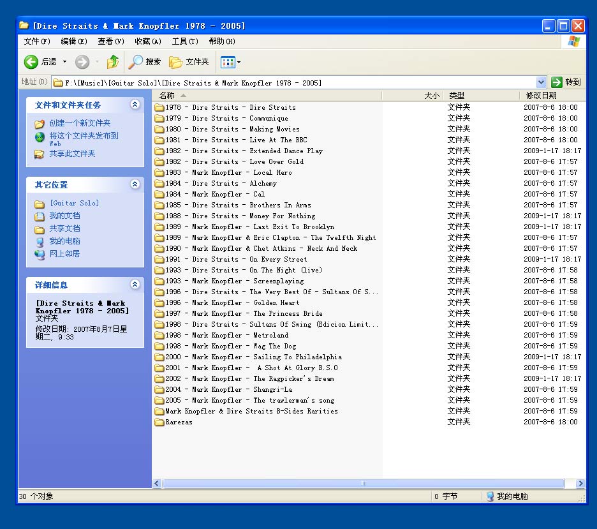Screen dimensions: 597x529
Task: Open the Tools (工具) menu
Action: 185,41
